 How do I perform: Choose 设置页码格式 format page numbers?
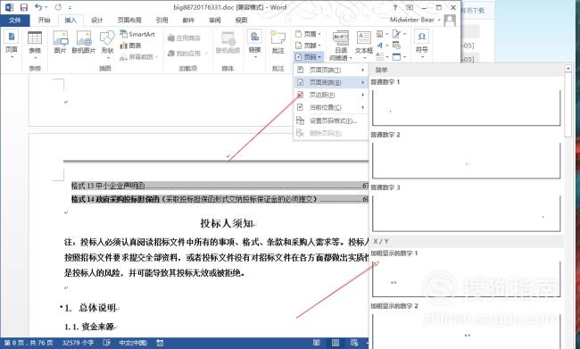(x=331, y=121)
